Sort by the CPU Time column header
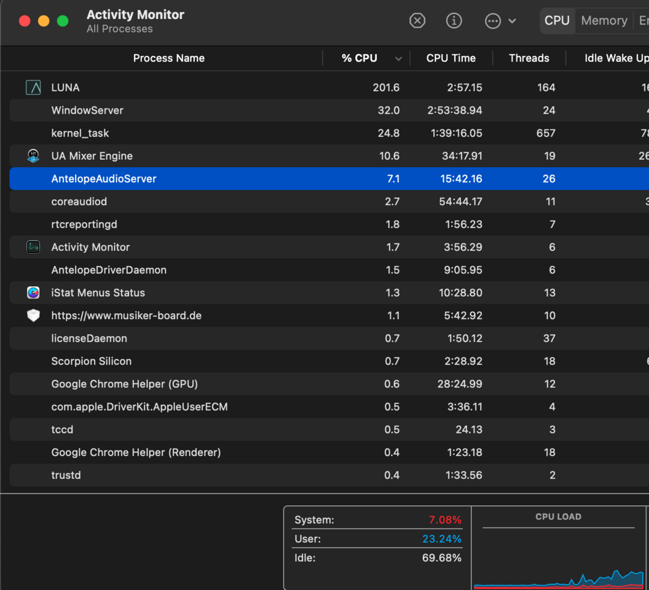This screenshot has height=590, width=649. click(450, 58)
